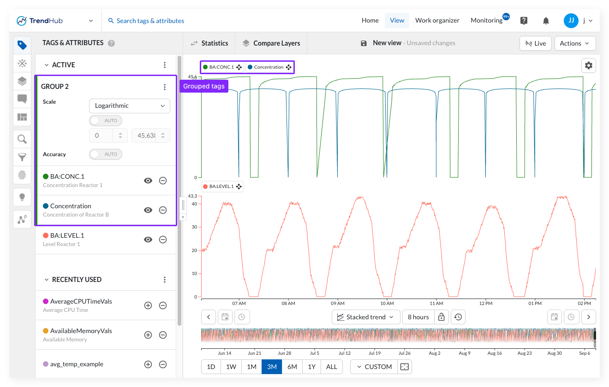The image size is (609, 387).
Task: Open the notifications bell
Action: (546, 21)
